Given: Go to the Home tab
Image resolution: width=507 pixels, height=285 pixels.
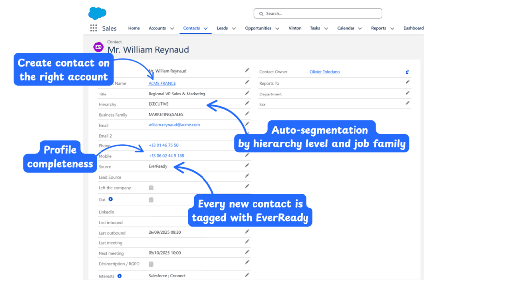Looking at the screenshot, I should tap(134, 28).
